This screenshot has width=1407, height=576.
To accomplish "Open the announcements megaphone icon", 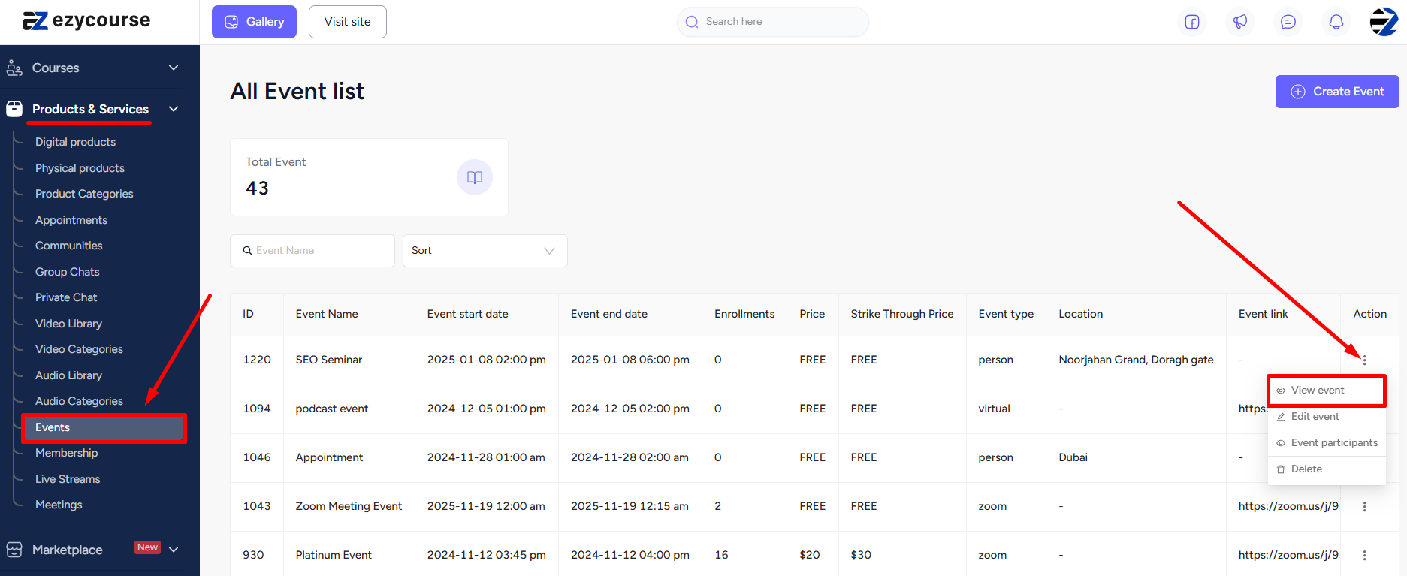I will pos(1240,22).
